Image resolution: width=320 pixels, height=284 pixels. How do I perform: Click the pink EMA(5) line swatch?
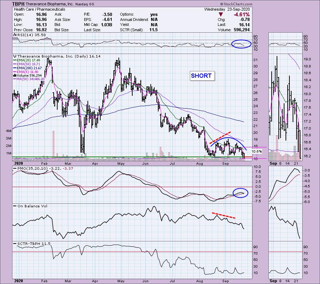[15, 72]
